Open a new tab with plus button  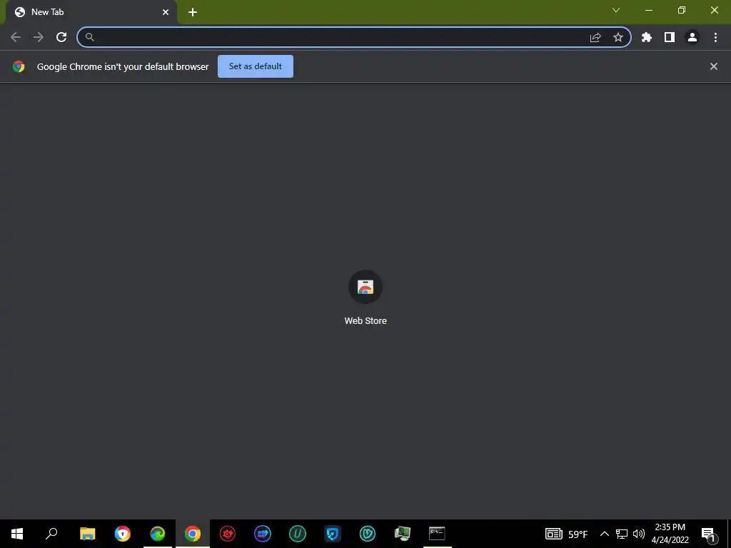193,12
